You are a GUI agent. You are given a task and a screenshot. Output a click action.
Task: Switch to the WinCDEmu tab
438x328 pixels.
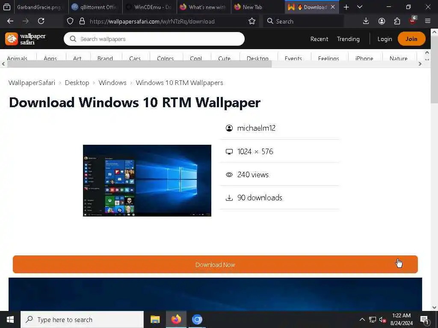tap(149, 7)
